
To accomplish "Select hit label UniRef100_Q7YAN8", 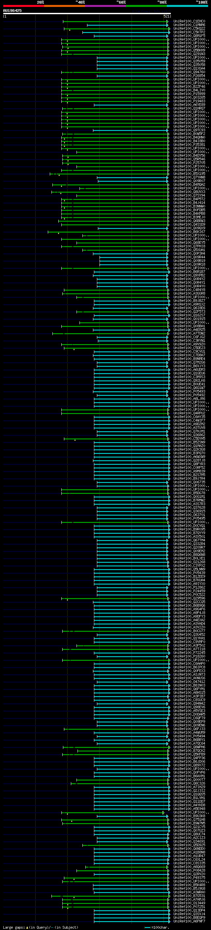I will tap(189, 177).
